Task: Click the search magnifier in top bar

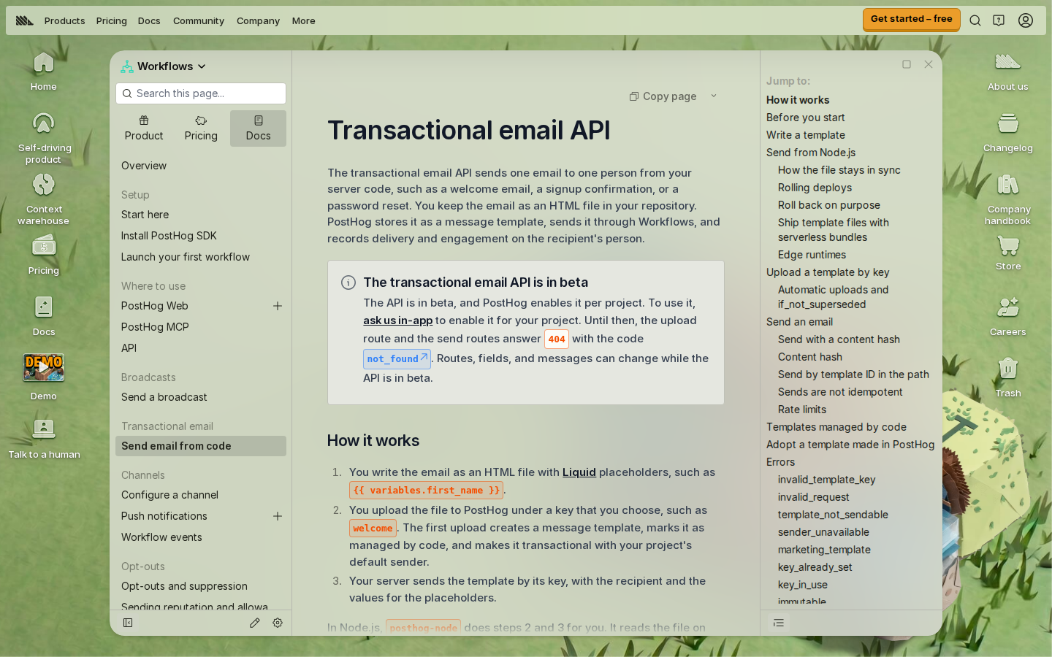Action: tap(975, 20)
